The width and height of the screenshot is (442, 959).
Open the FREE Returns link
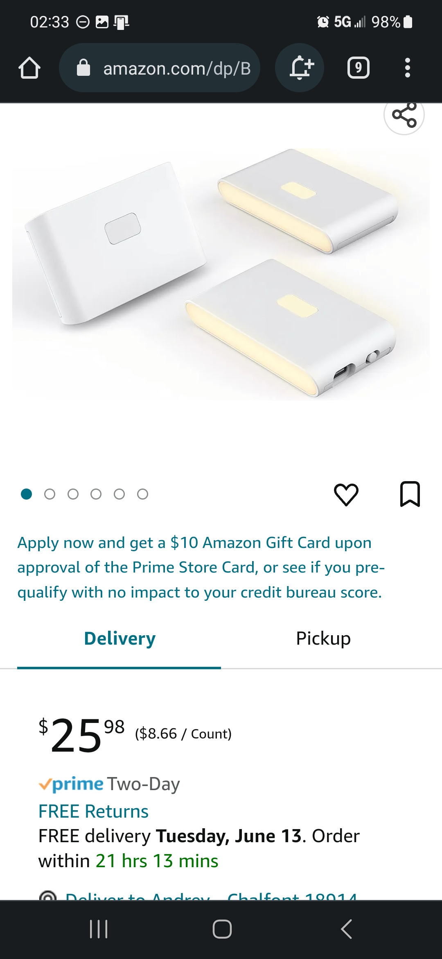pyautogui.click(x=93, y=811)
